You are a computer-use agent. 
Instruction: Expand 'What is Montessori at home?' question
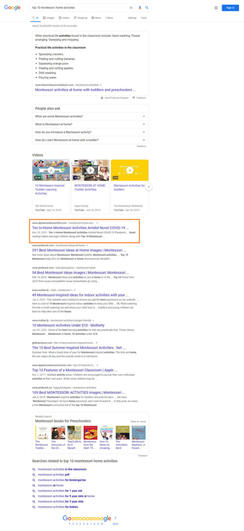[90, 124]
